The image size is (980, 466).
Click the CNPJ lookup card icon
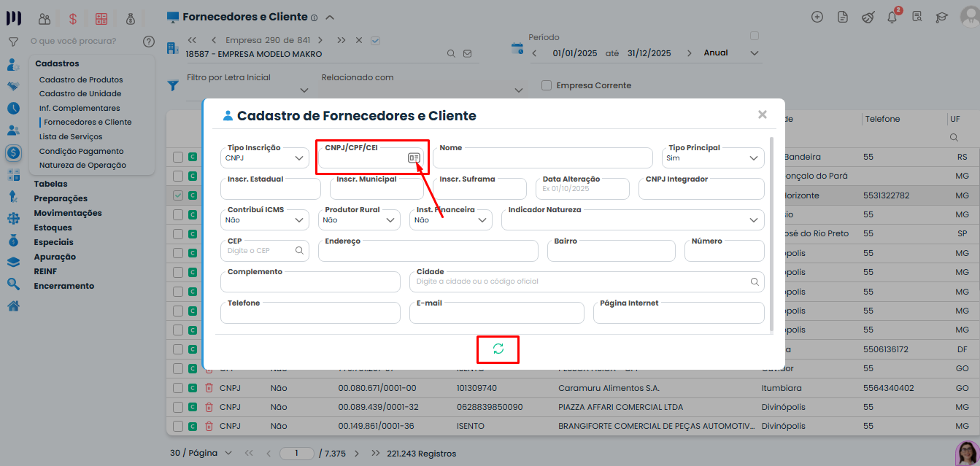point(414,158)
